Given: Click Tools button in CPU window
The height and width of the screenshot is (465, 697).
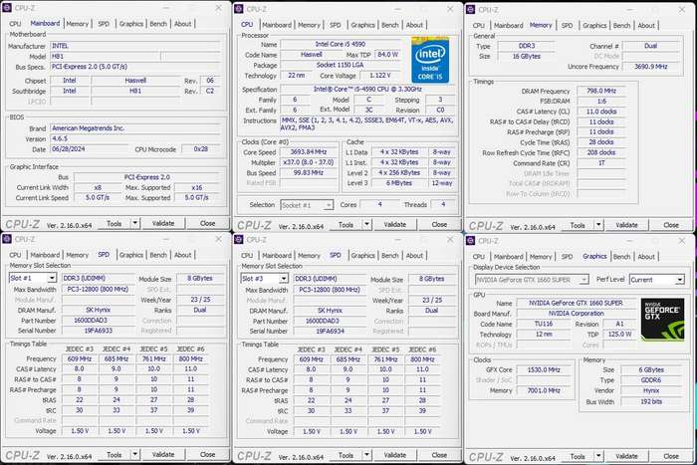Looking at the screenshot, I should click(346, 224).
